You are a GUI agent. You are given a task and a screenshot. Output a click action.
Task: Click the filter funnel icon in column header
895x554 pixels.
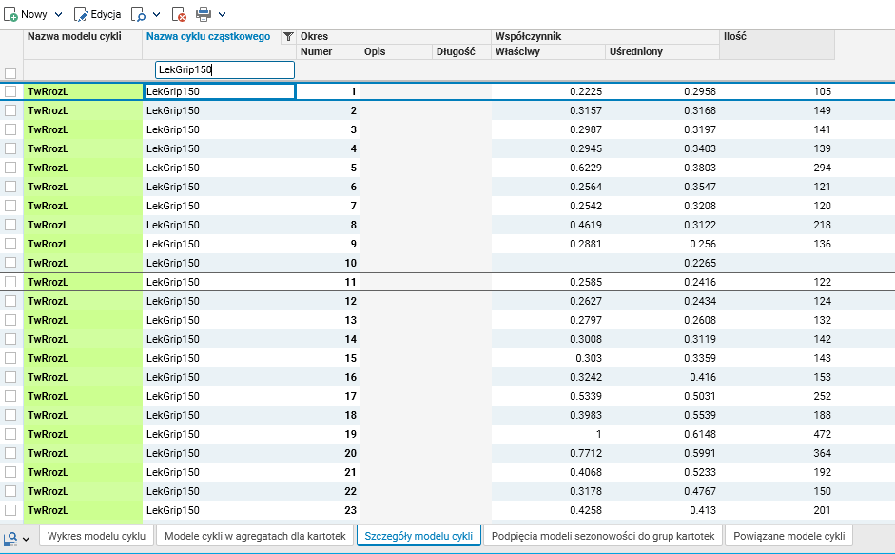(x=288, y=37)
